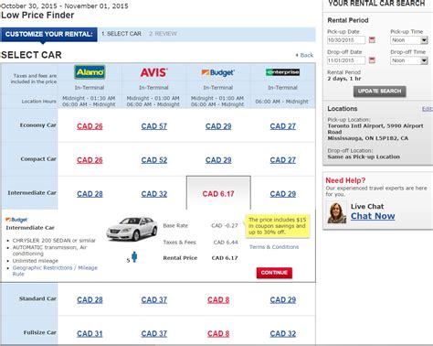Click the Alamo logo
Image resolution: width=433 pixels, height=346 pixels.
click(x=90, y=72)
